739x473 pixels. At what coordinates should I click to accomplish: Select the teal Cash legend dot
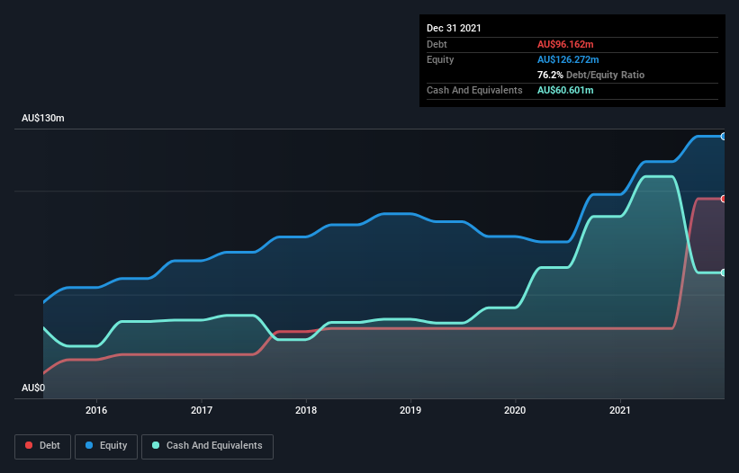tap(156, 445)
